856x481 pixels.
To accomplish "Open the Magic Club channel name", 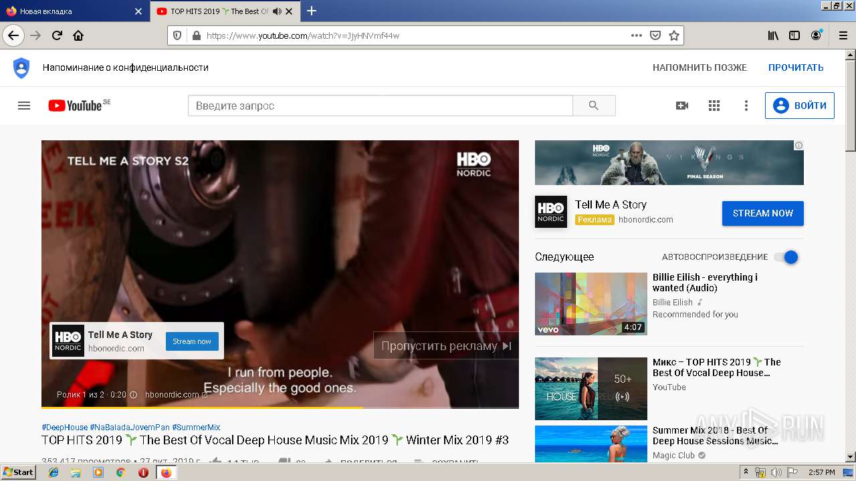I will [673, 456].
